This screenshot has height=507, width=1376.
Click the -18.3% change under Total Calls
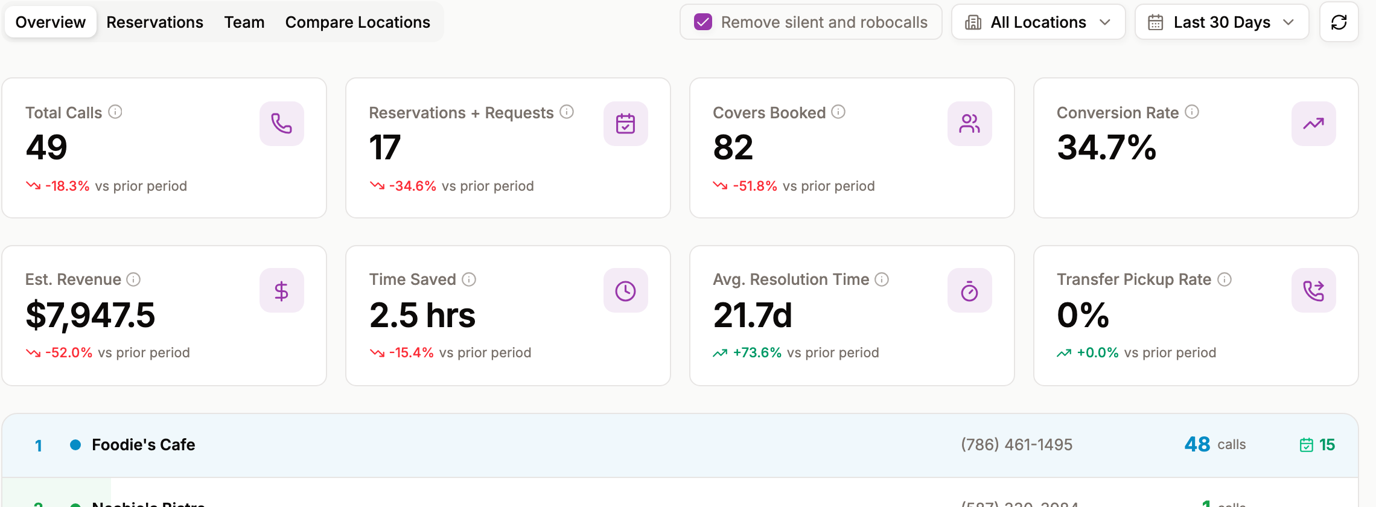68,186
